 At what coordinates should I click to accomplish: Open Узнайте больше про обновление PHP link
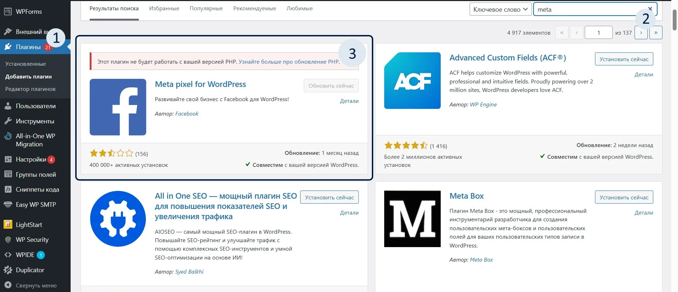pyautogui.click(x=289, y=62)
